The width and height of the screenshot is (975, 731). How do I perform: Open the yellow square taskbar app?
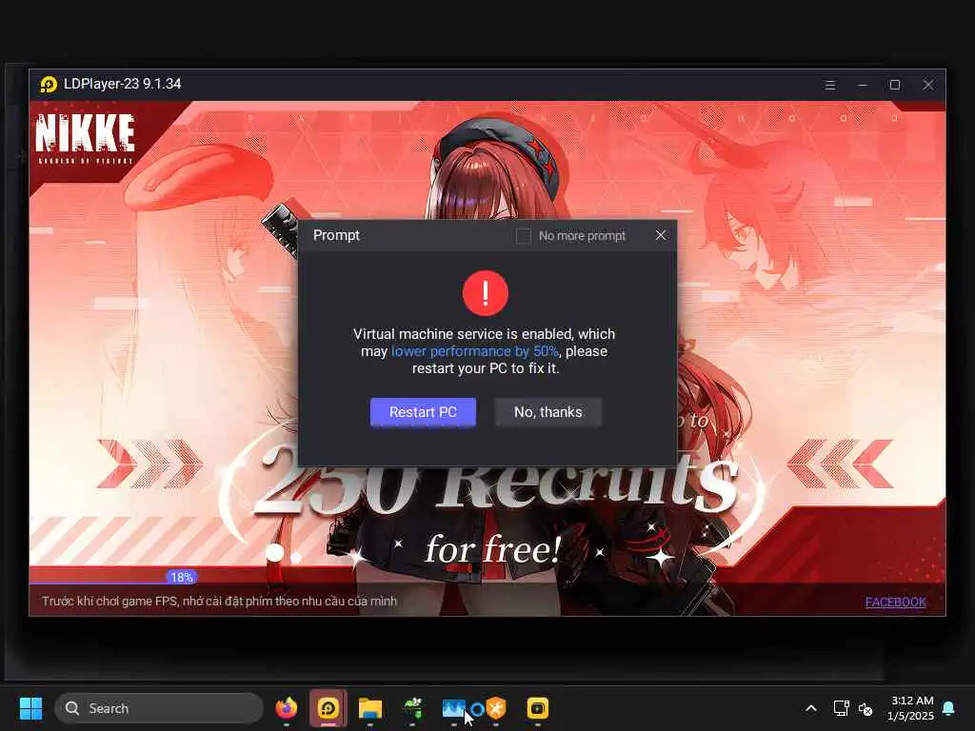538,708
